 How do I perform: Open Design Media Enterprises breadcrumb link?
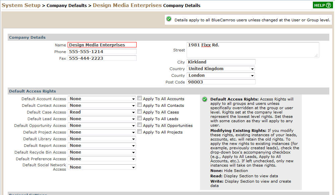pyautogui.click(x=127, y=5)
